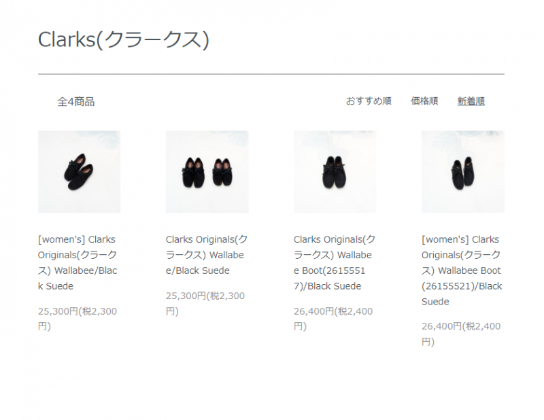Click the Clarks Originals Wallabee/Black Suede title link
The image size is (544, 420).
coord(207,255)
